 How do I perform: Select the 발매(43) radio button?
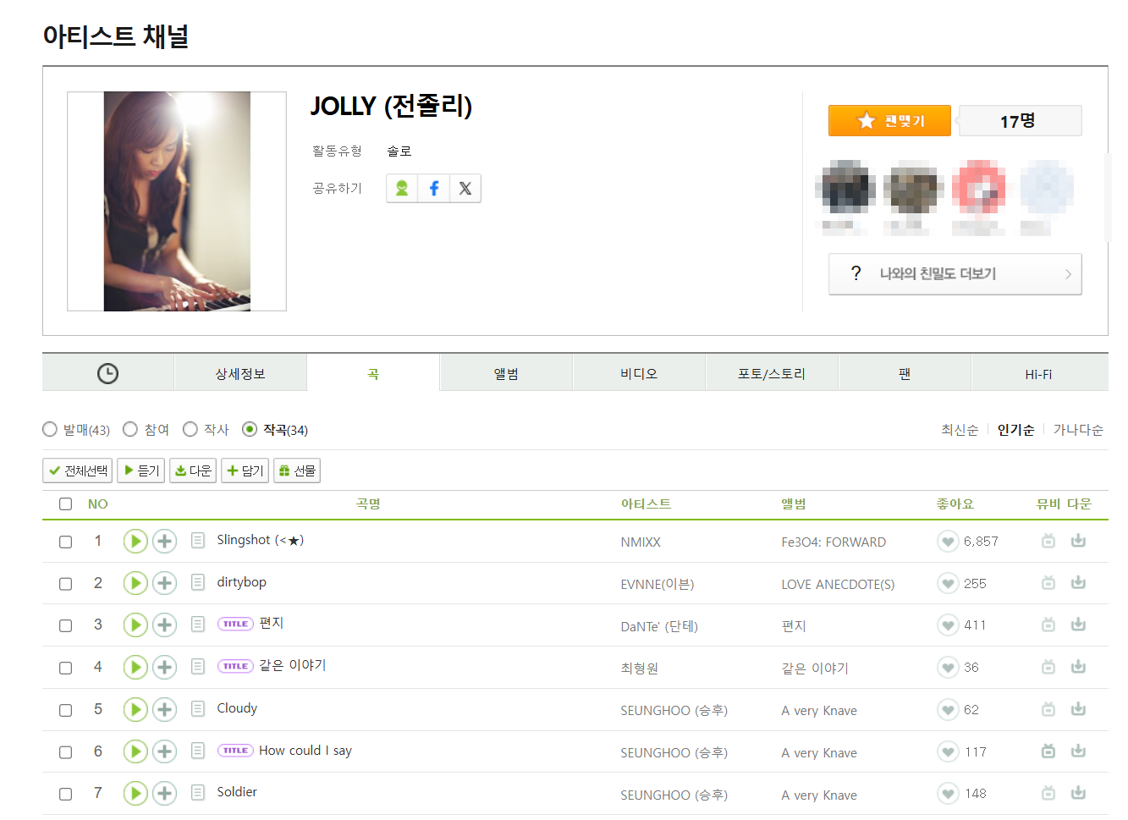tap(50, 430)
